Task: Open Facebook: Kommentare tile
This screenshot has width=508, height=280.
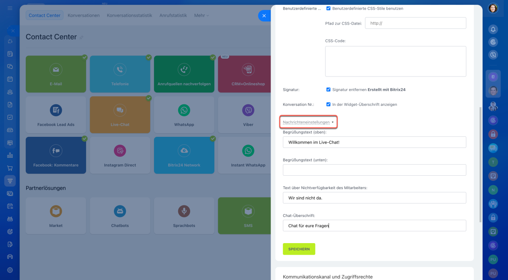Action: [56, 155]
